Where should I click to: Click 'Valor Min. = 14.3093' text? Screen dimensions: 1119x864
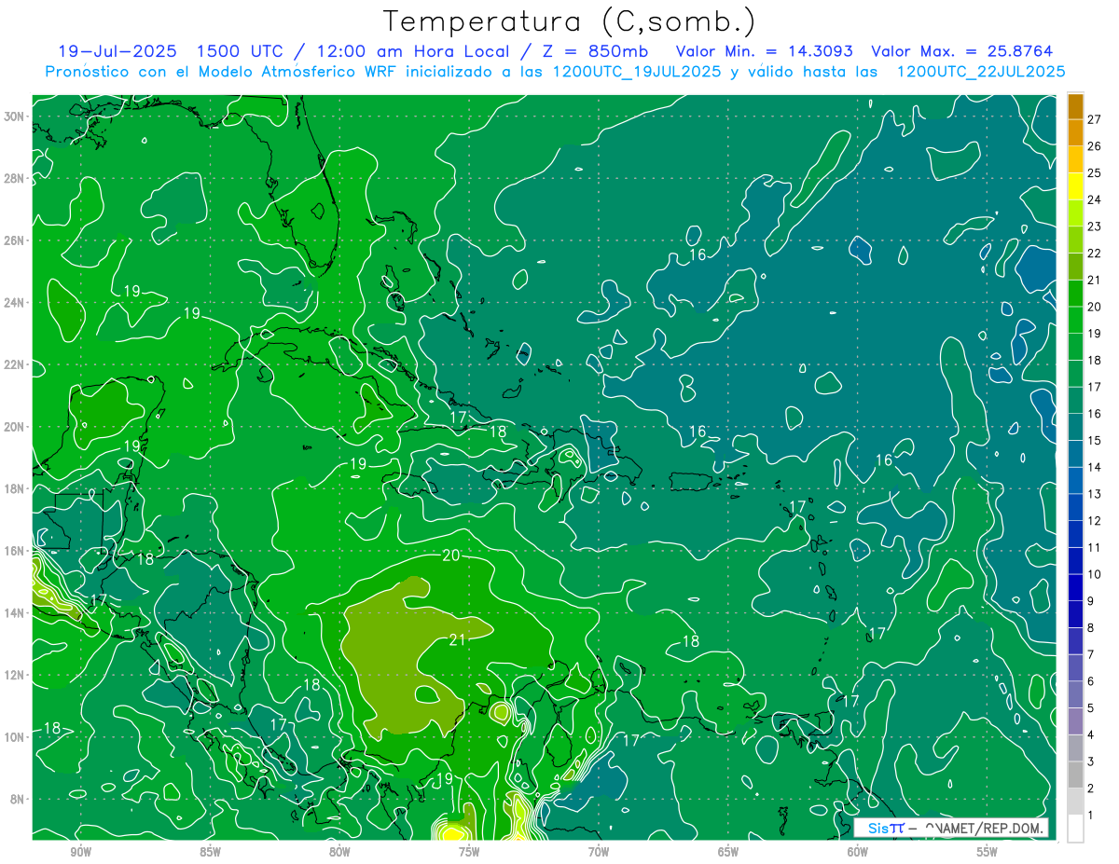(x=764, y=51)
